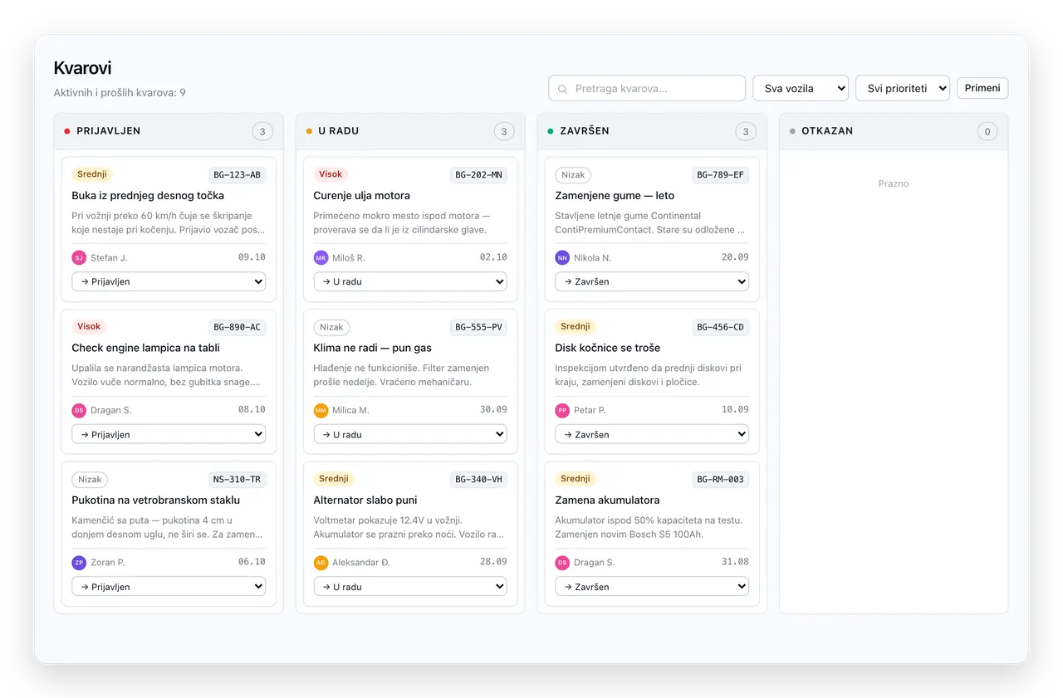Open status dropdown on Check engine card
Viewport: 1063px width, 698px height.
tap(169, 434)
